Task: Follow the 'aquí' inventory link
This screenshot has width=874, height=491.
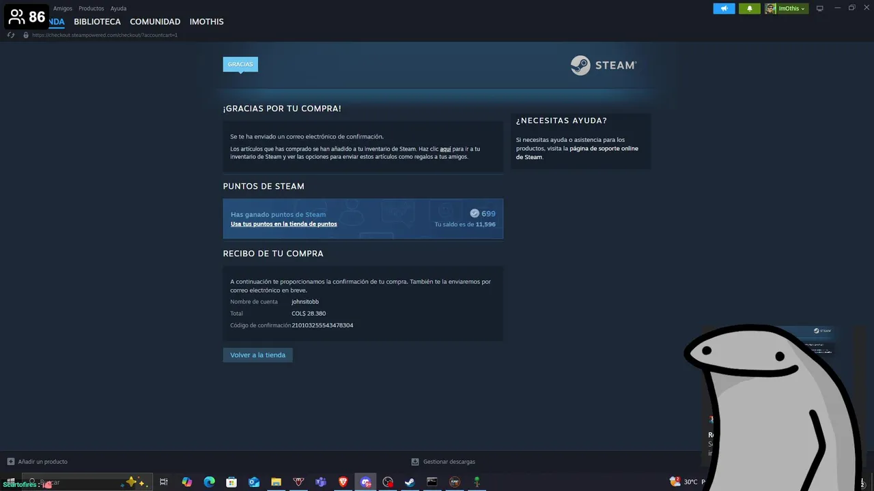Action: click(x=445, y=149)
